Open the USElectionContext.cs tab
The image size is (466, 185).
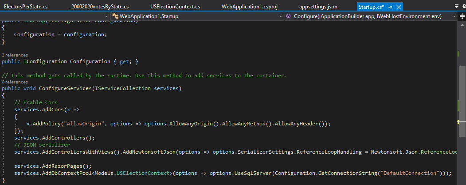(x=175, y=7)
